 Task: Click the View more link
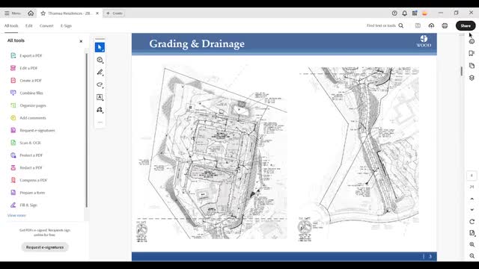click(x=16, y=215)
